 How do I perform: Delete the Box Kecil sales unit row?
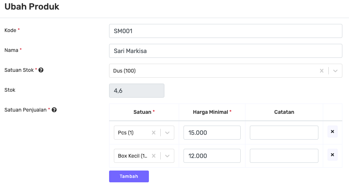pos(332,155)
